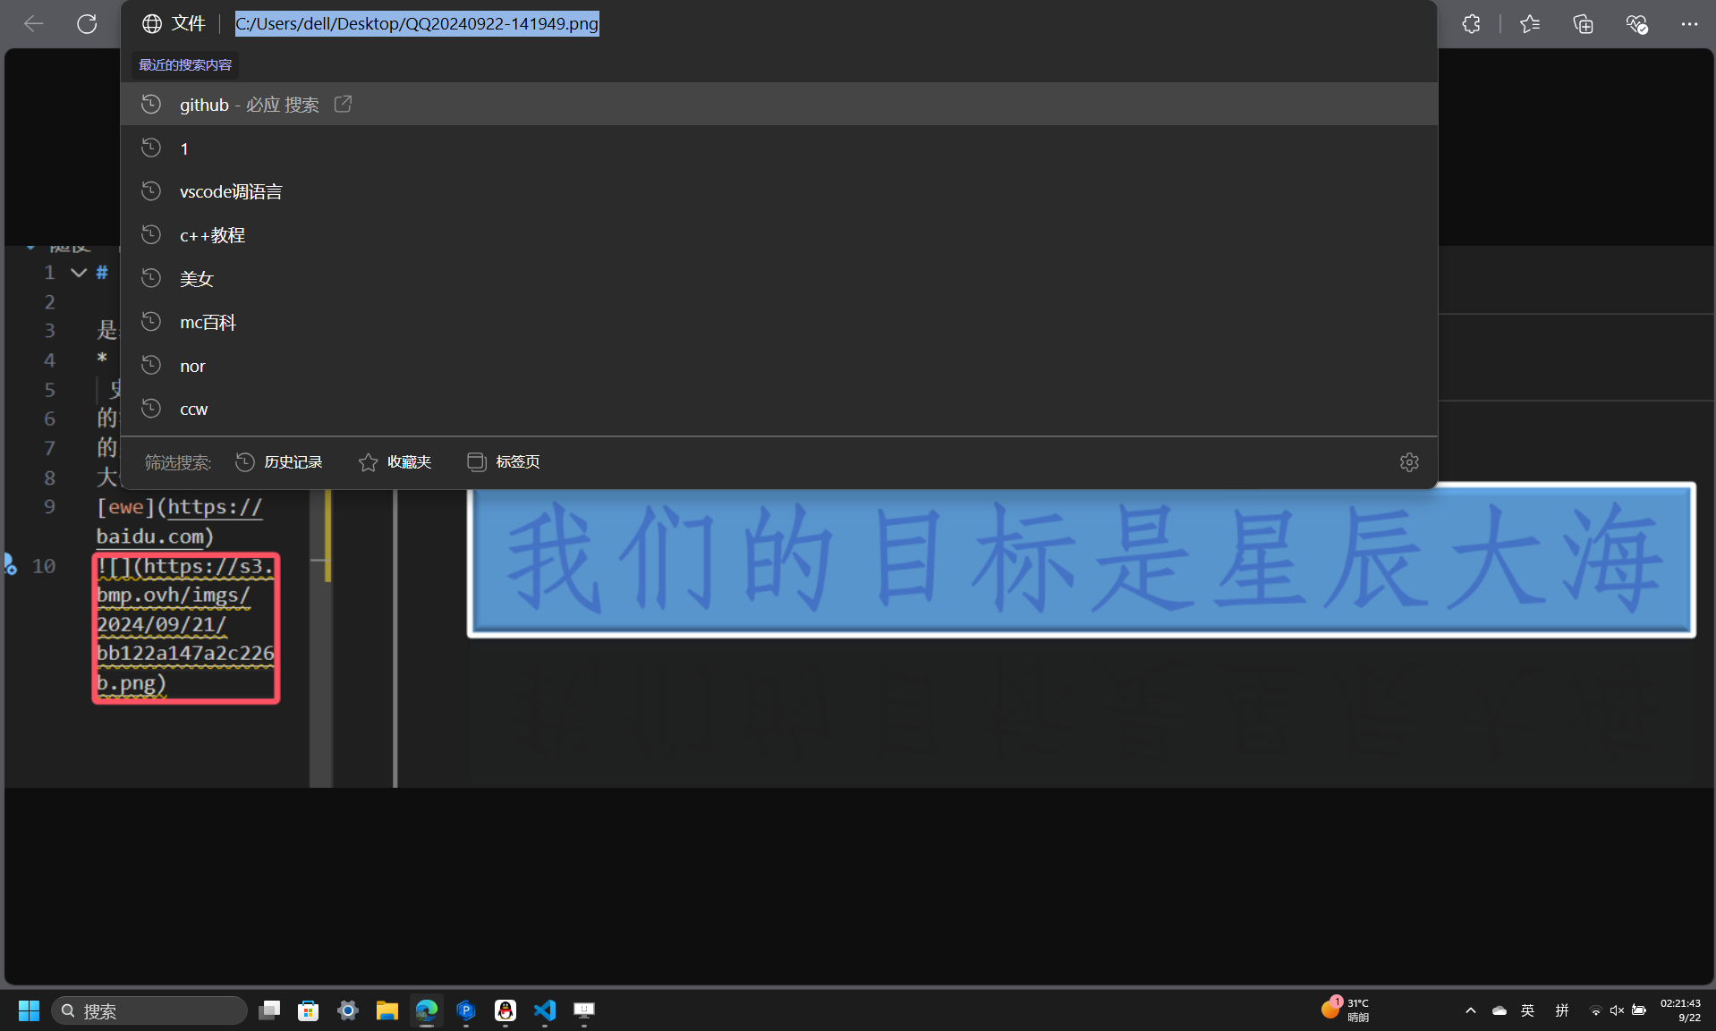Open the clock showing 02:21:43
This screenshot has height=1031, width=1716.
click(x=1681, y=1010)
